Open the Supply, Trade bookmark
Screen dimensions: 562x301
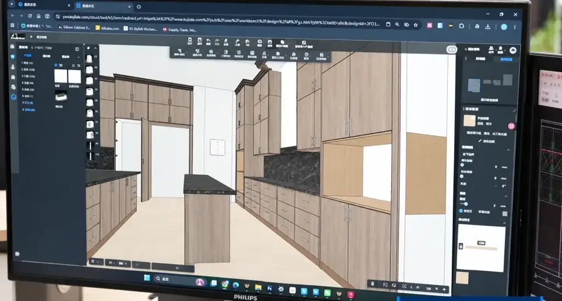coord(179,30)
